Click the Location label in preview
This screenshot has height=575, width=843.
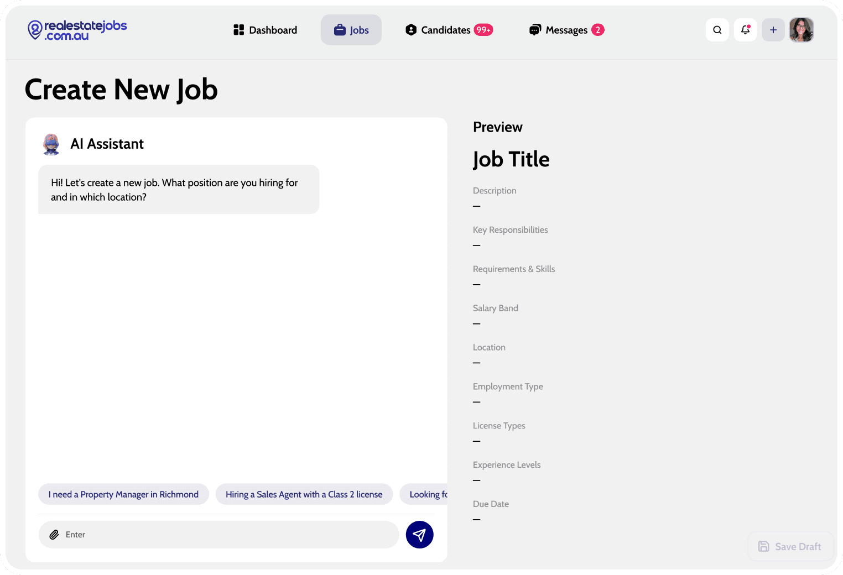[x=489, y=348]
